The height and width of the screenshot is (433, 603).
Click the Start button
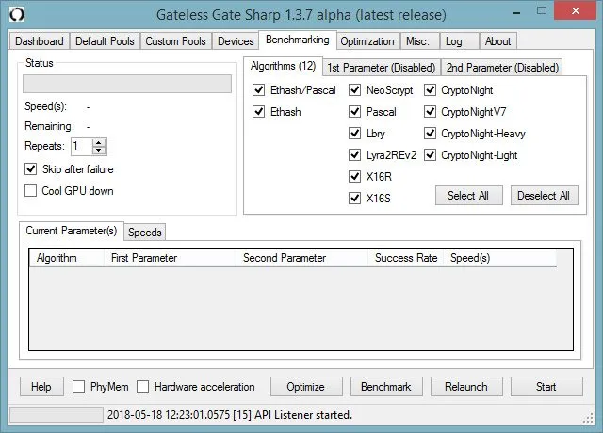[546, 387]
